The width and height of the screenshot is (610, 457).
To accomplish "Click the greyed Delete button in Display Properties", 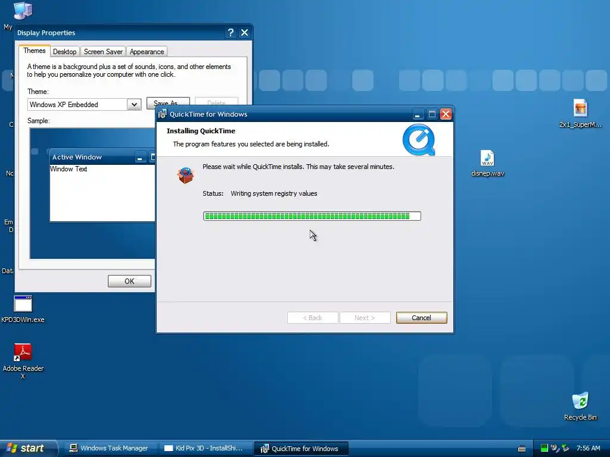I will [216, 102].
